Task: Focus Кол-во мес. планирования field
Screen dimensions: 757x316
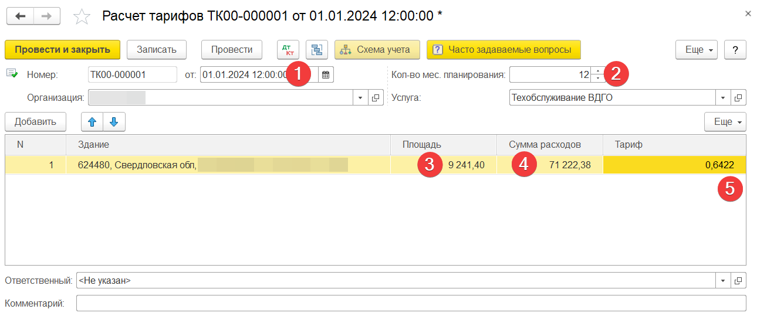Action: pos(550,74)
